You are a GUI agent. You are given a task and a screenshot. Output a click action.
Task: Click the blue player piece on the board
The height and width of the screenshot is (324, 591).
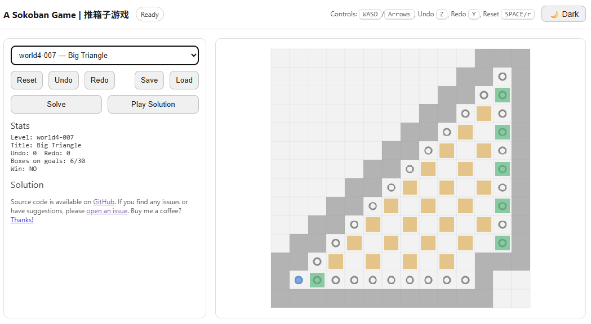pyautogui.click(x=299, y=280)
